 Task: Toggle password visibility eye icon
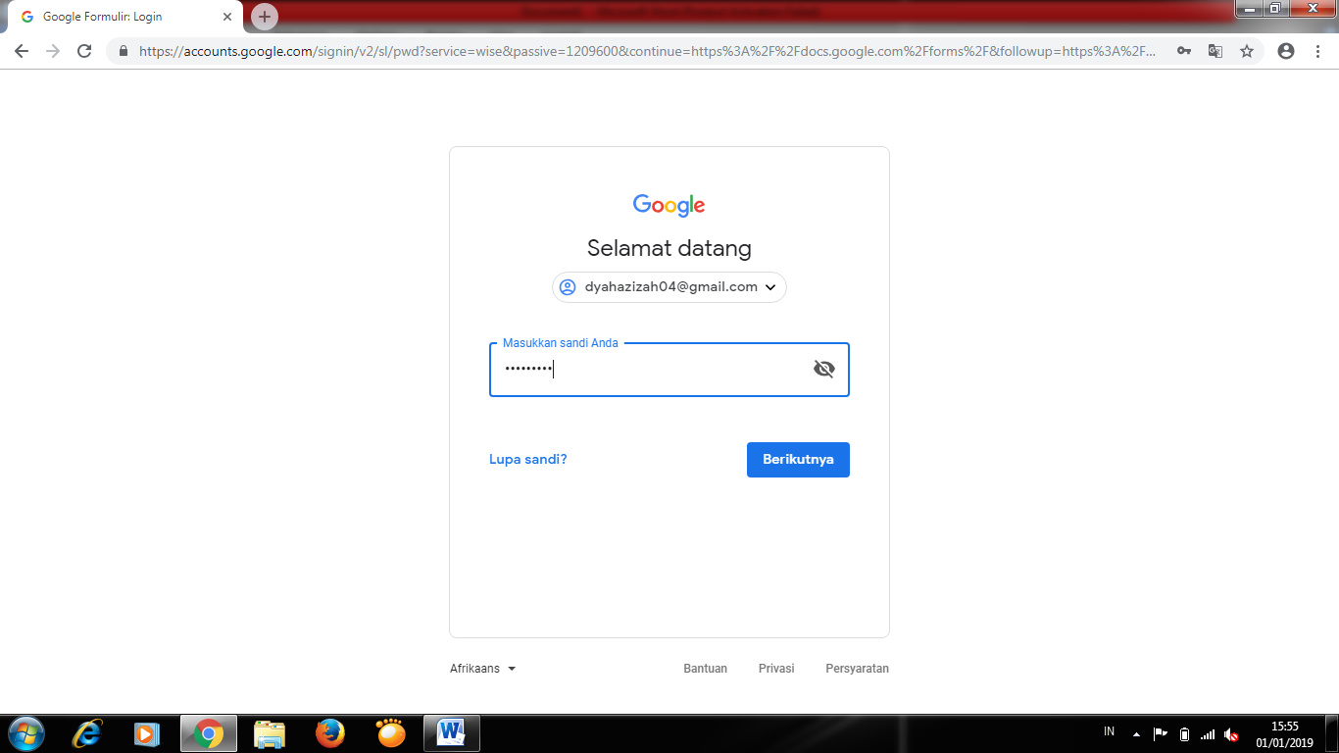coord(823,369)
